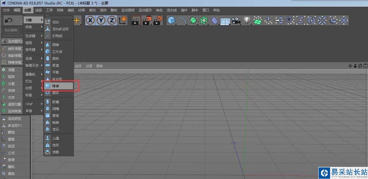Viewport: 368px width, 179px height.
Task: Open render settings gear clapperboard icon
Action: pos(158,21)
